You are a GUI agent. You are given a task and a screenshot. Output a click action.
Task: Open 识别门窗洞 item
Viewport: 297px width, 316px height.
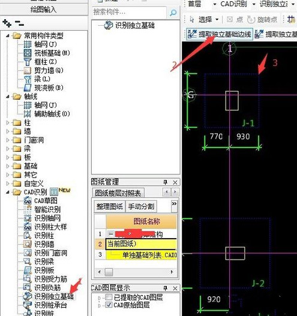click(x=46, y=253)
